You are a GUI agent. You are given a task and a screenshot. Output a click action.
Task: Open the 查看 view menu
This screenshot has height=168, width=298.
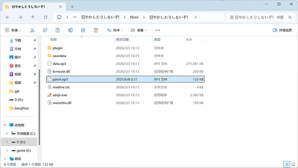coord(139,30)
